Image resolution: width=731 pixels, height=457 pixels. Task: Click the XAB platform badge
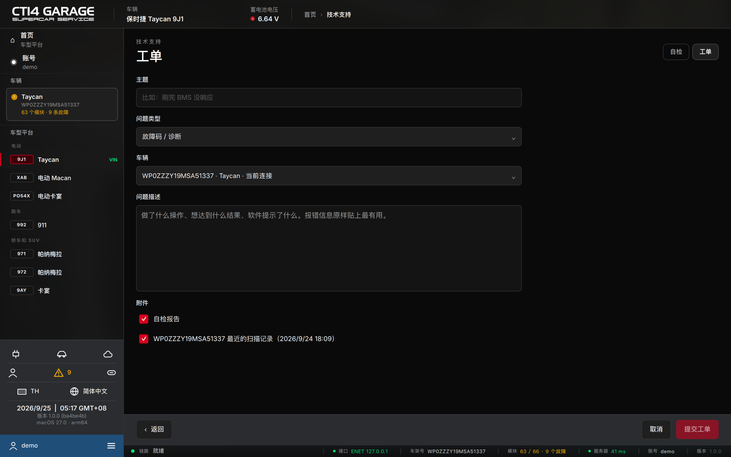tap(21, 178)
